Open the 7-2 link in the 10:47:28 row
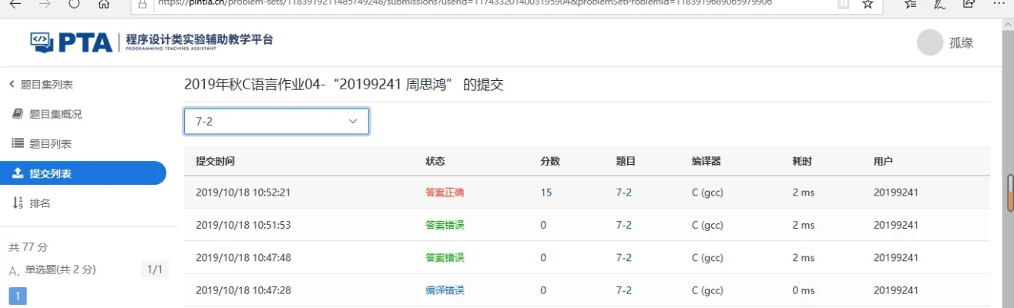The height and width of the screenshot is (308, 1014). click(624, 290)
